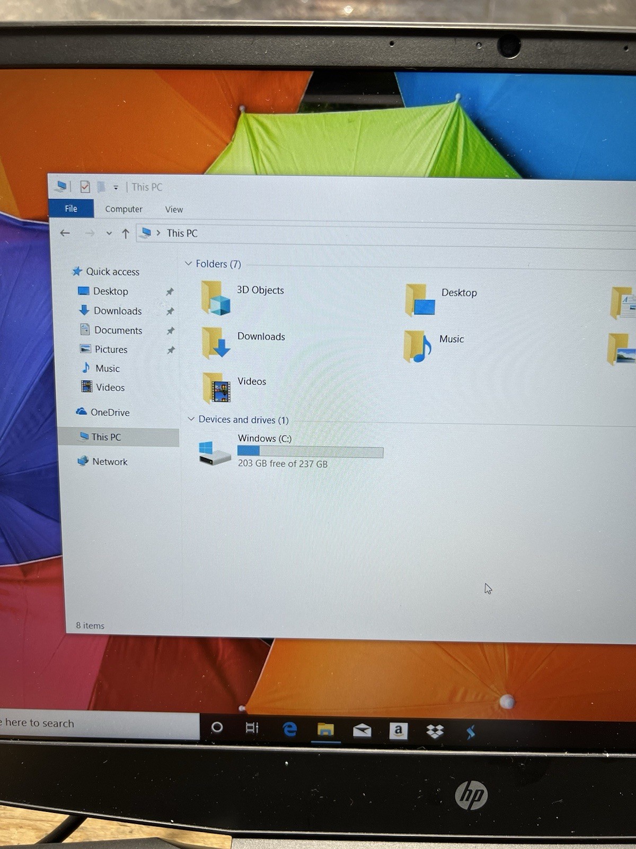The image size is (636, 849).
Task: Click the pin icon next to Downloads
Action: [x=170, y=311]
